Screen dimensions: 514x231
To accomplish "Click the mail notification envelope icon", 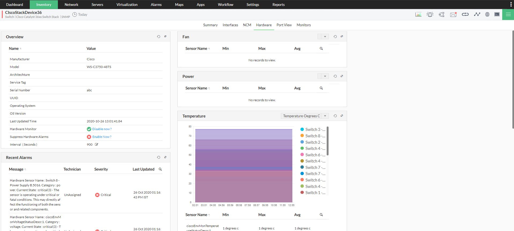I will [453, 14].
